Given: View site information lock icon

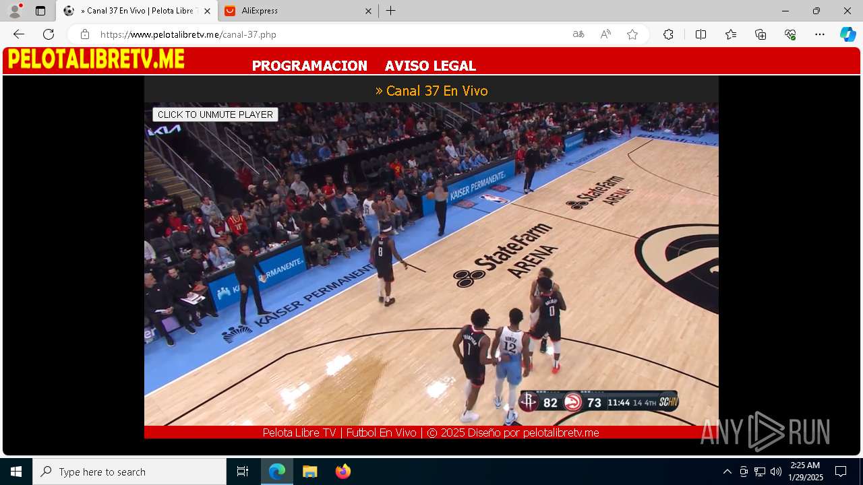Looking at the screenshot, I should tap(84, 34).
